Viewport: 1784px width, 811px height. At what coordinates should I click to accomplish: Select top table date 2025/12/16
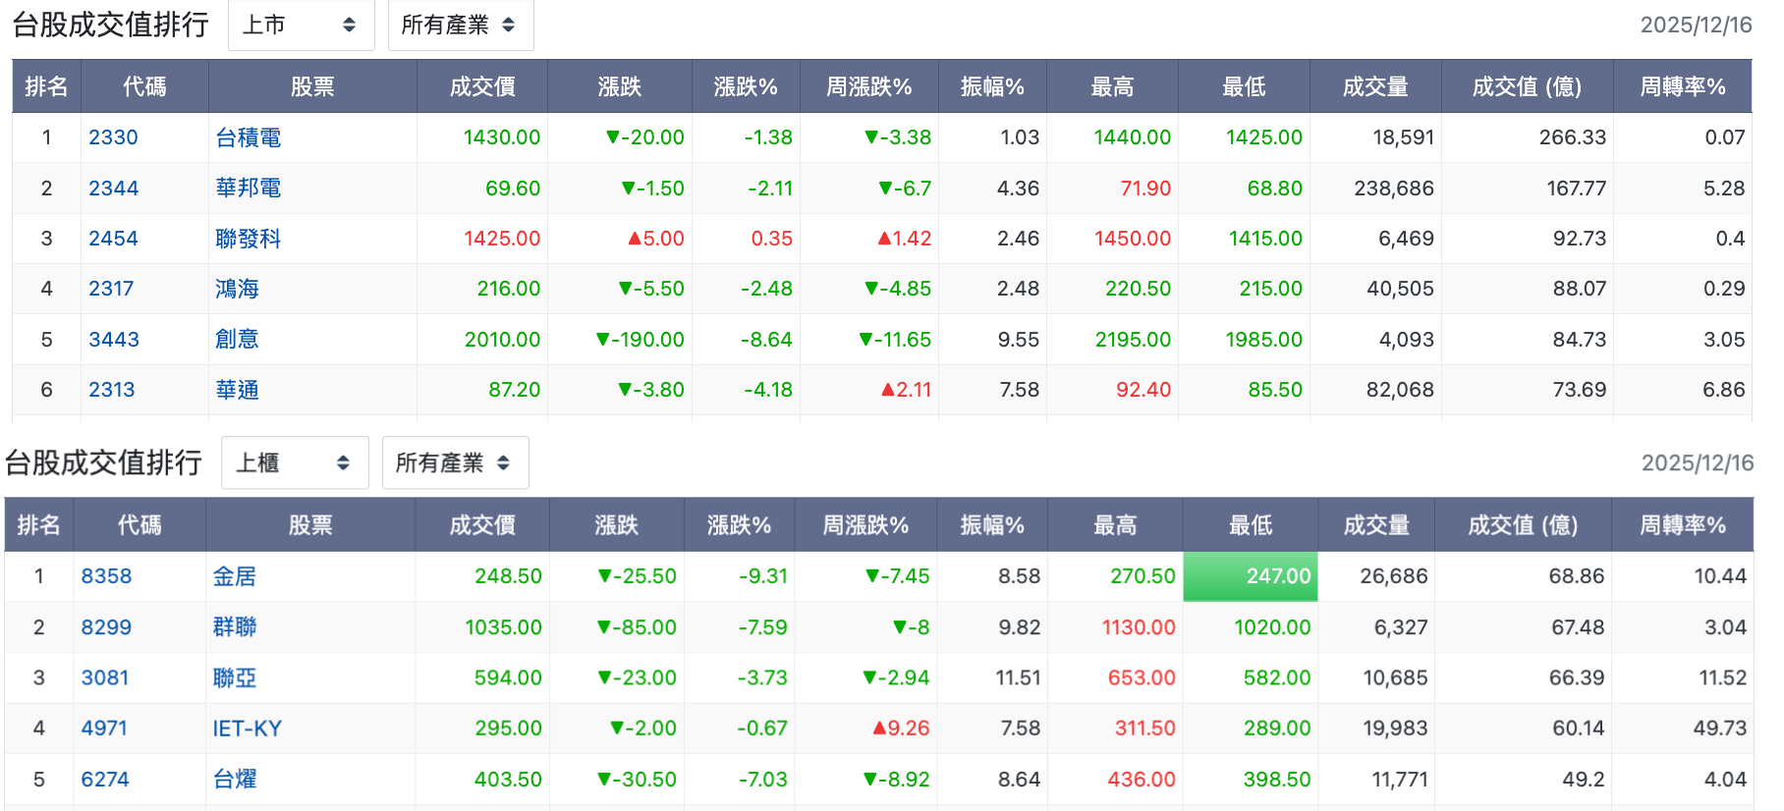tap(1697, 25)
